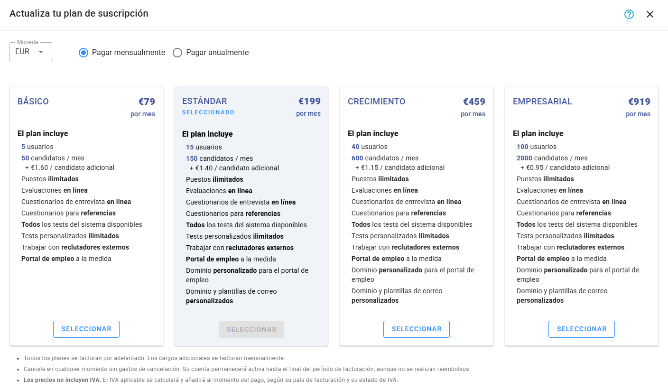Select the Crecimiento plan with its button
This screenshot has width=668, height=390.
pyautogui.click(x=416, y=329)
